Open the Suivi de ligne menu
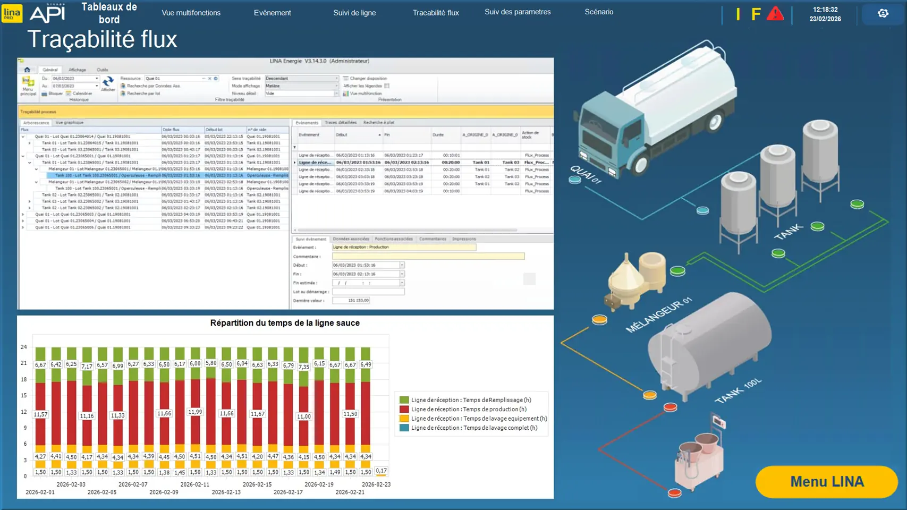The image size is (907, 510). pos(354,13)
